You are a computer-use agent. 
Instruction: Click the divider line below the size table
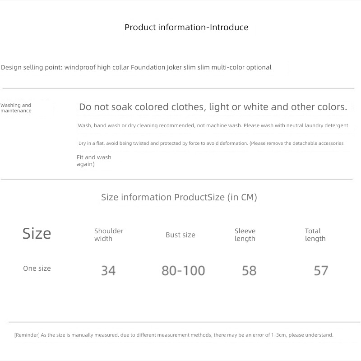(x=185, y=322)
